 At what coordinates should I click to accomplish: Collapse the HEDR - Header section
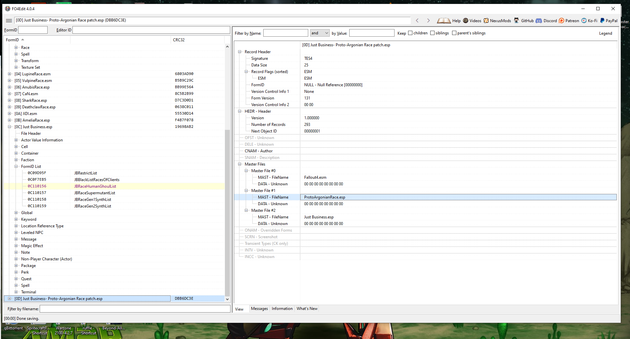[x=240, y=111]
